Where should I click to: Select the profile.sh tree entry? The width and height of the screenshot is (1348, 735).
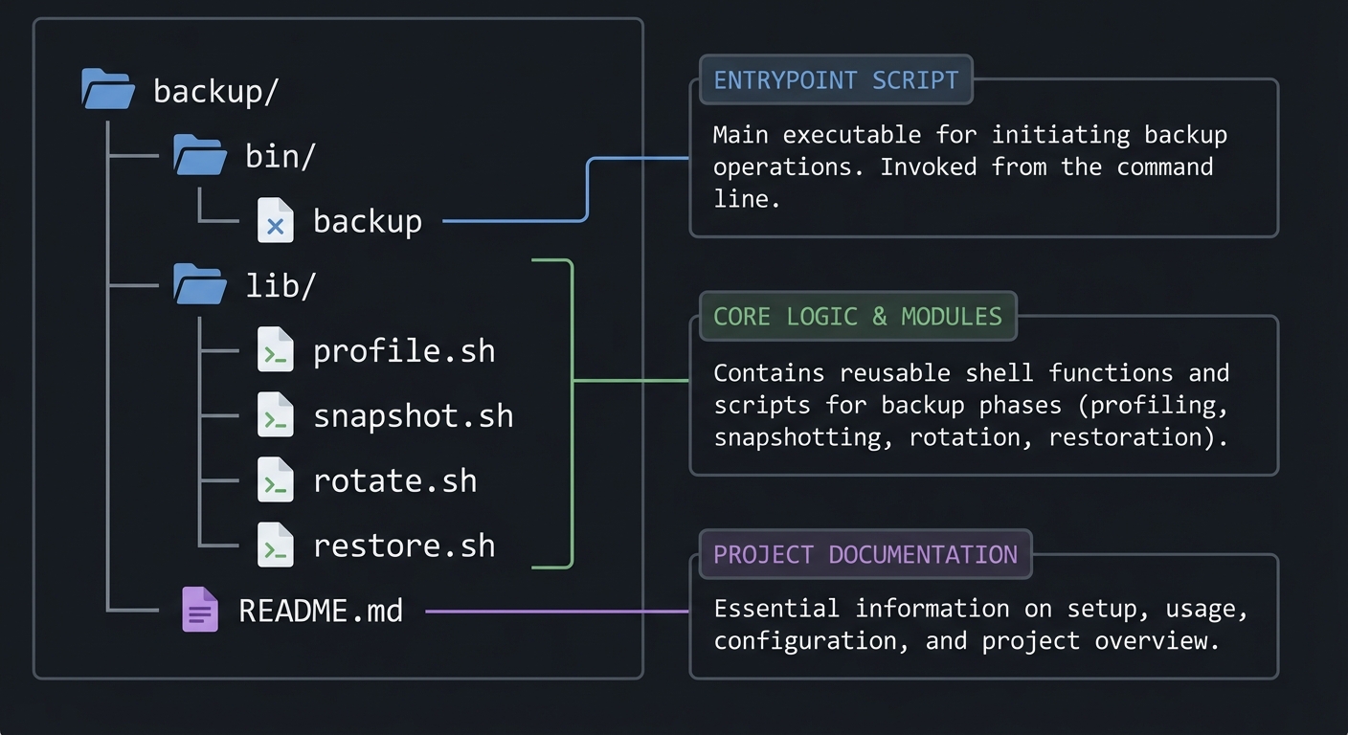404,350
